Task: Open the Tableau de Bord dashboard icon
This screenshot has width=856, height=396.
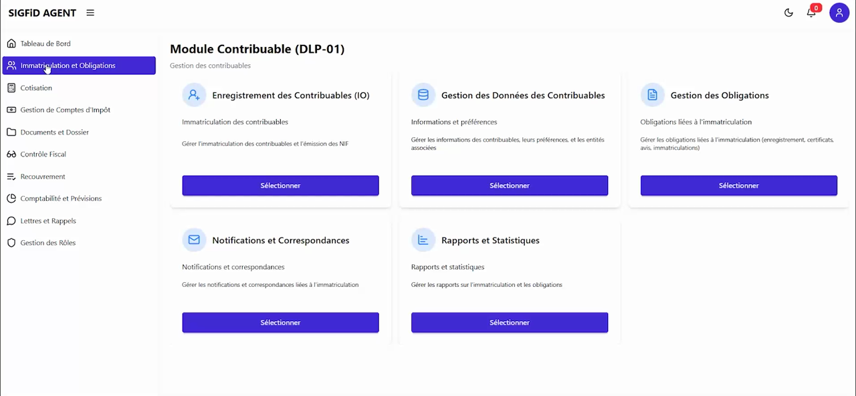Action: pos(11,43)
